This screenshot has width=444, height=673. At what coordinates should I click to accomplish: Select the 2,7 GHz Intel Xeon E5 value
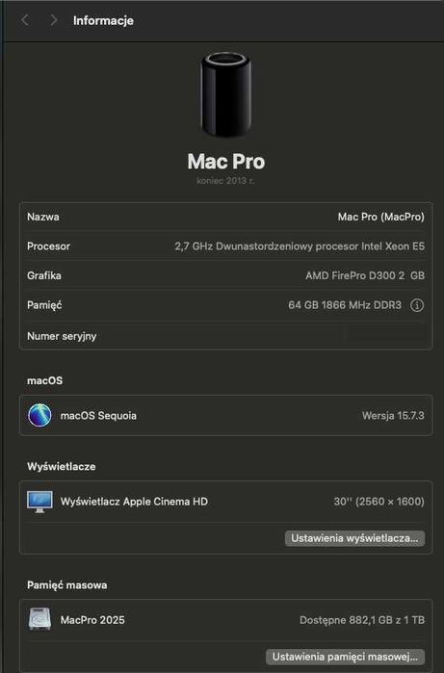[300, 246]
